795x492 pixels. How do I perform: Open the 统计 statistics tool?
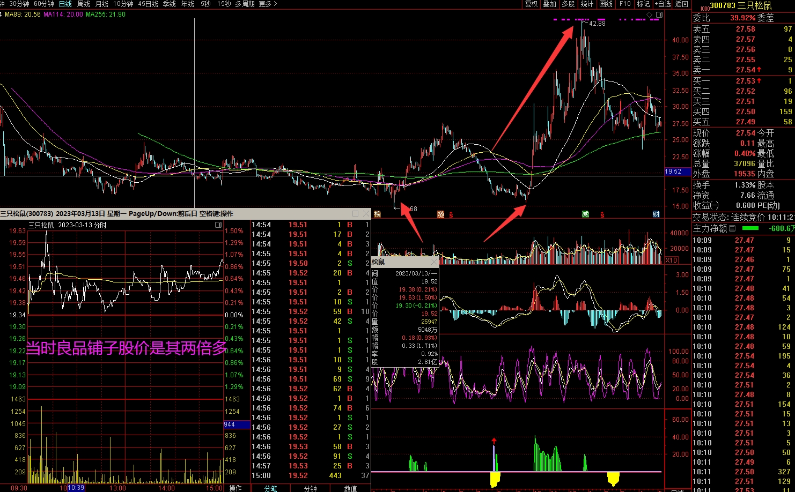587,4
